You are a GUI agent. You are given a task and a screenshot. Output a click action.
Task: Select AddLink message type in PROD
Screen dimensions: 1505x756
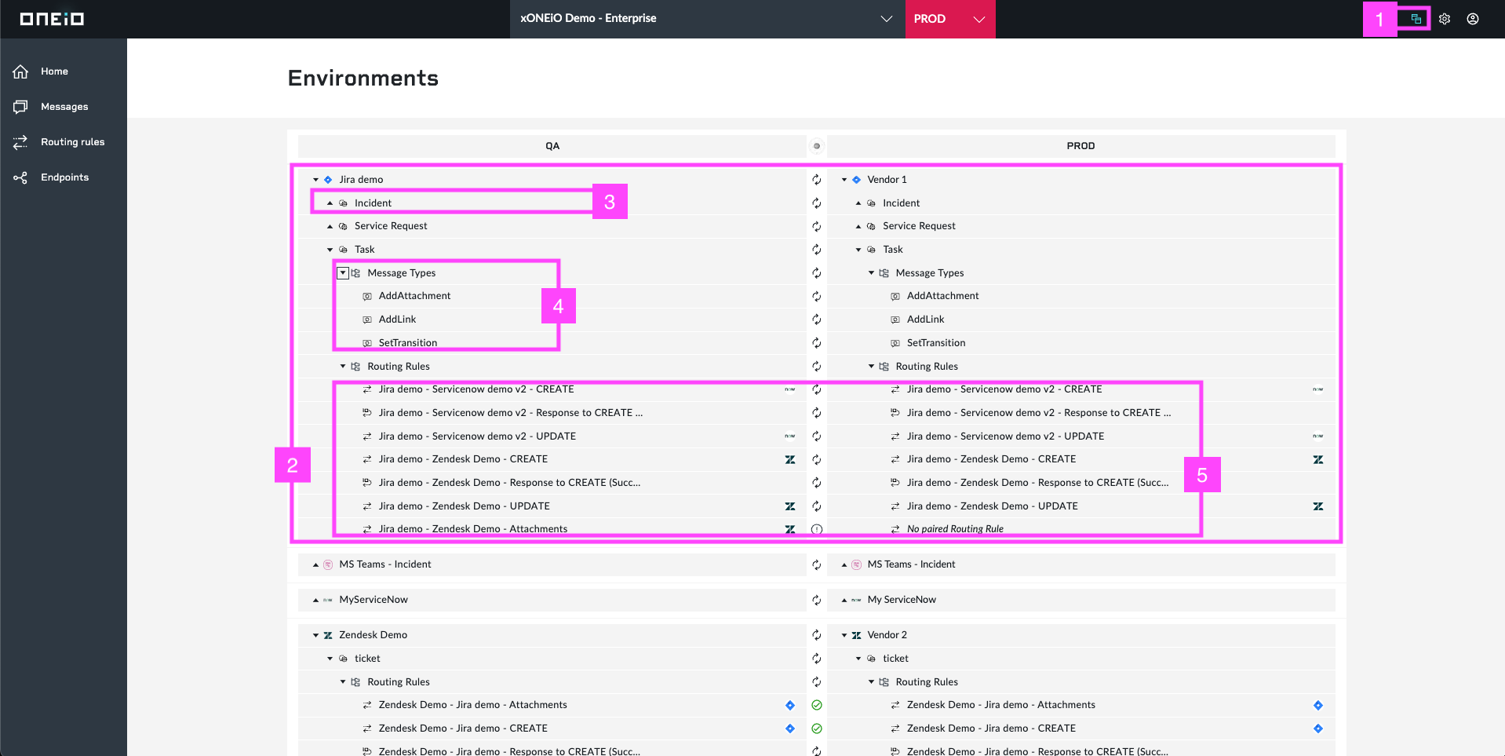click(926, 320)
